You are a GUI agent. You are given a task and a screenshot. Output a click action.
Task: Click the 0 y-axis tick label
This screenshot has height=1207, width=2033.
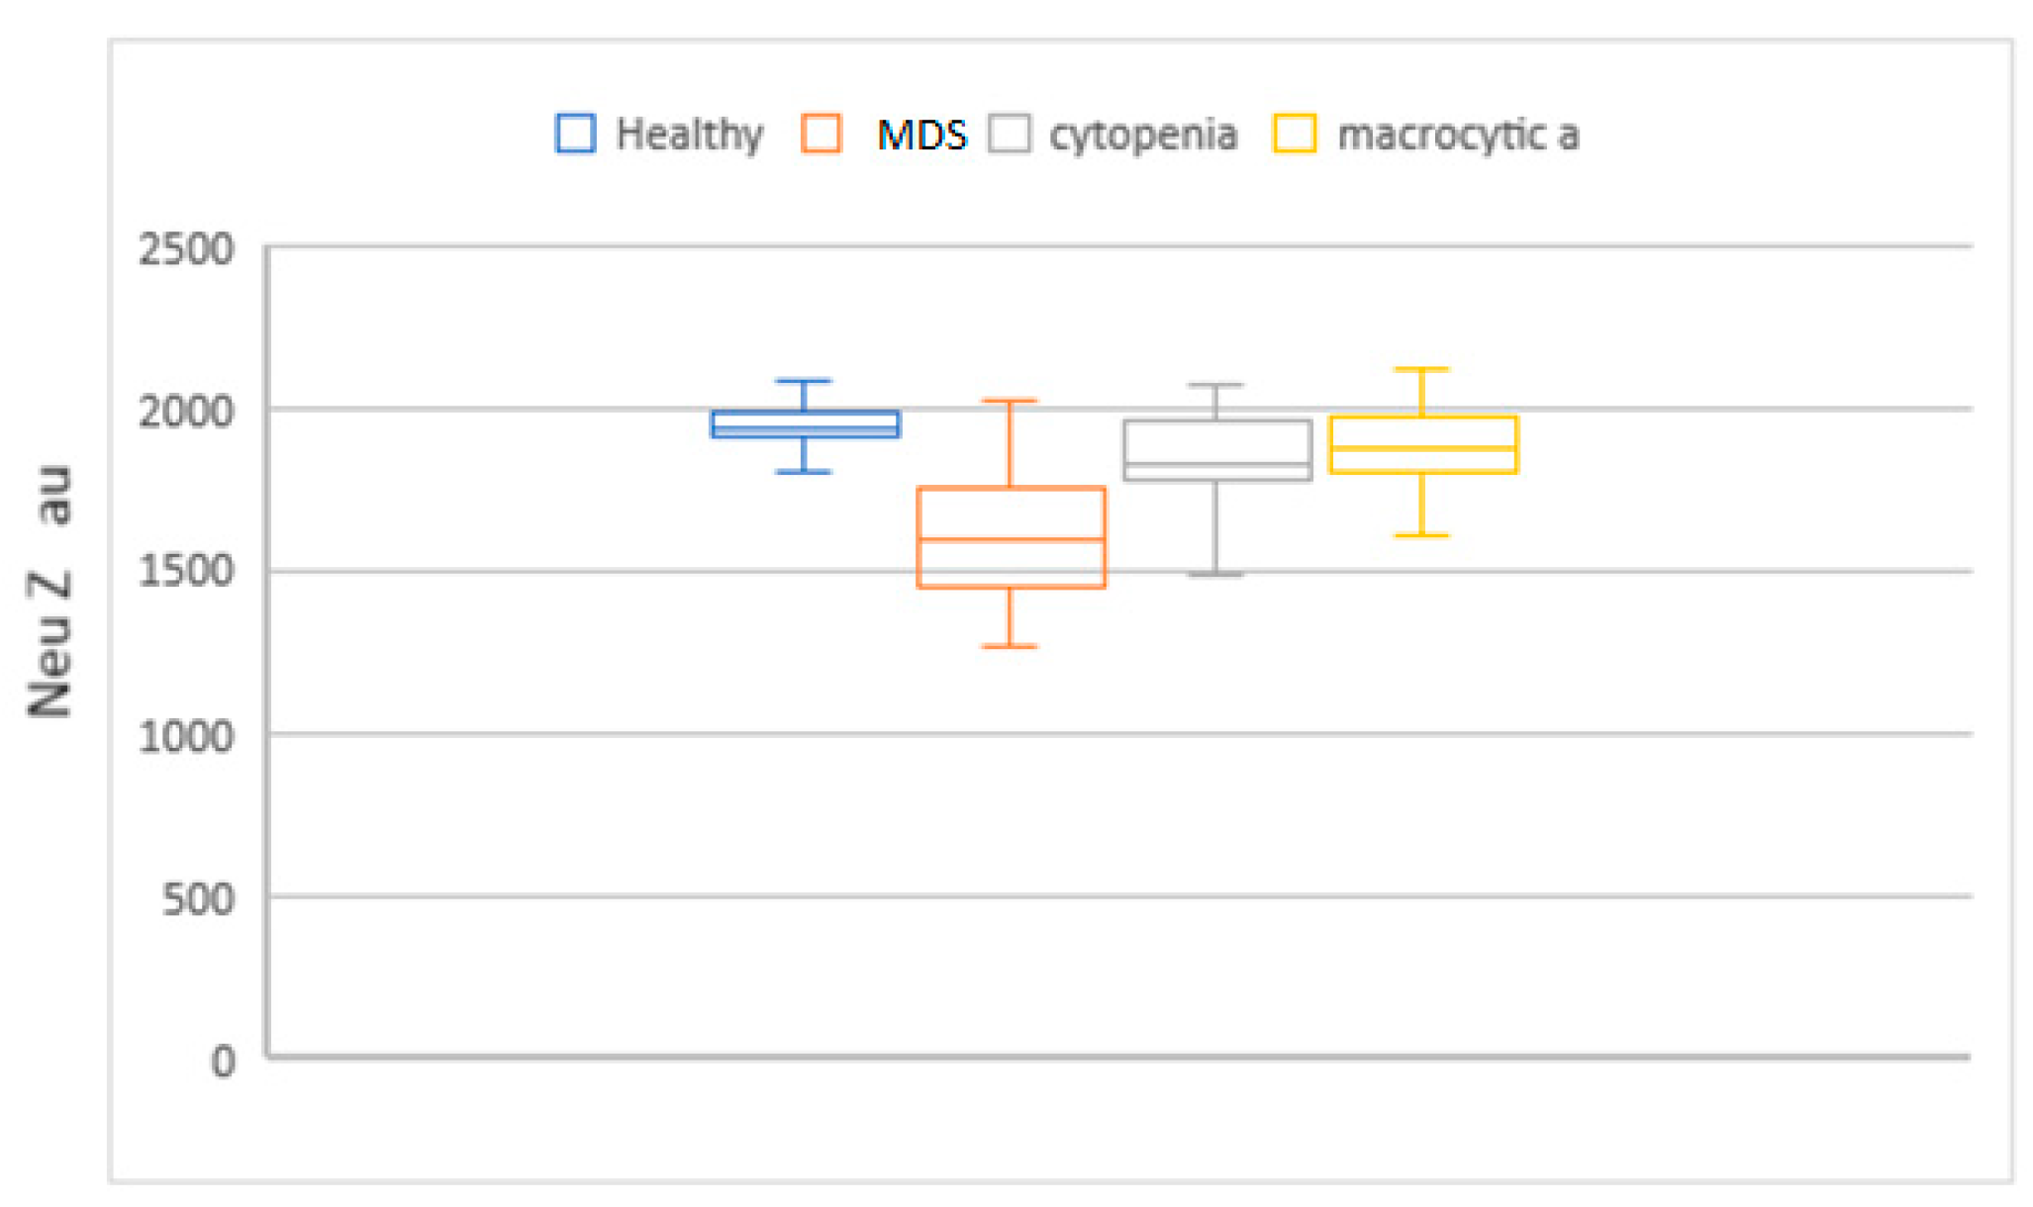[223, 1061]
